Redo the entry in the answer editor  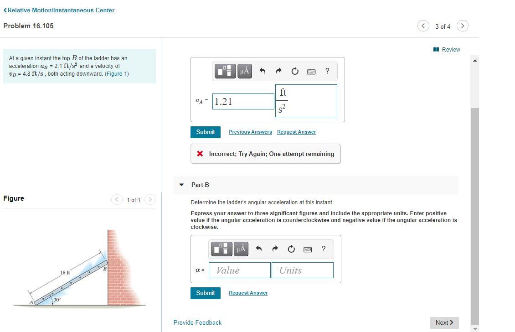(278, 71)
